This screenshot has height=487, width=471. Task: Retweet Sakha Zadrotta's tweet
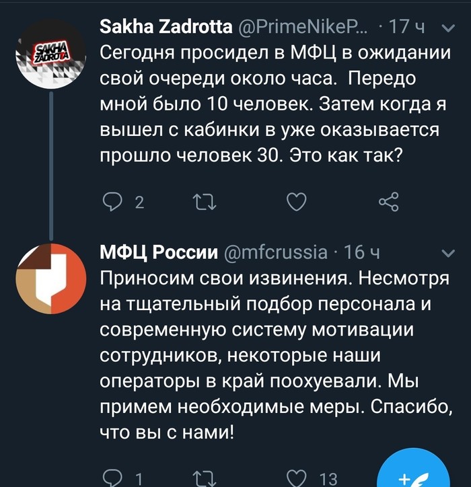202,201
